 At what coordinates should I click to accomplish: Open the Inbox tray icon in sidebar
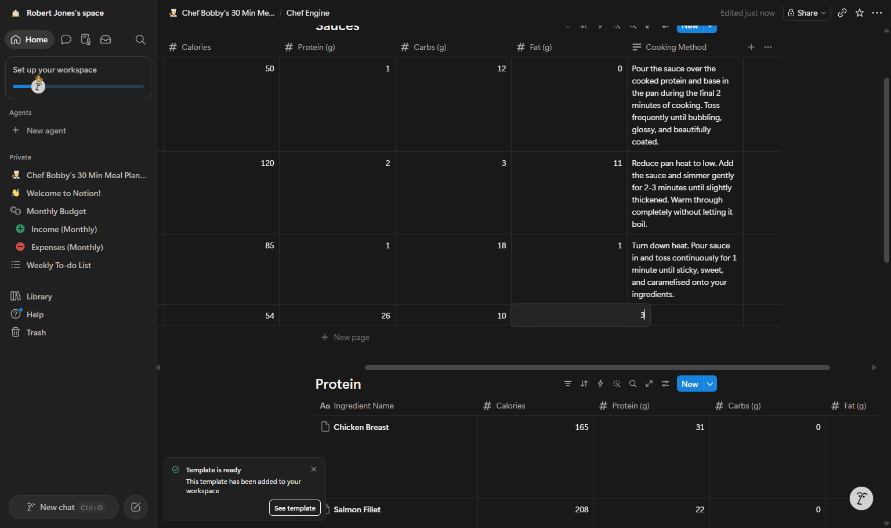point(106,39)
